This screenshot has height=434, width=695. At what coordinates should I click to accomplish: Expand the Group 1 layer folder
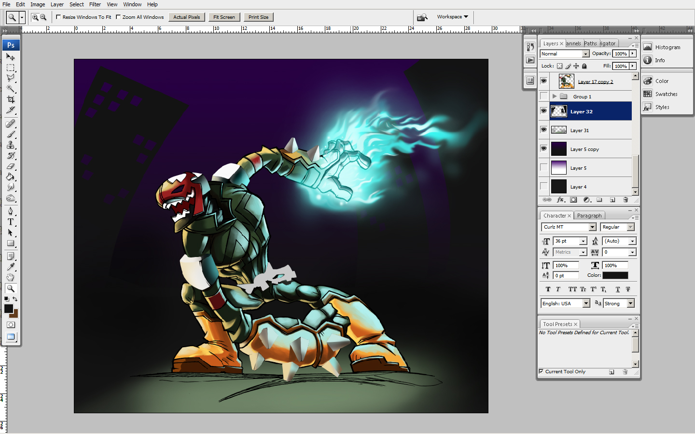[x=555, y=96]
